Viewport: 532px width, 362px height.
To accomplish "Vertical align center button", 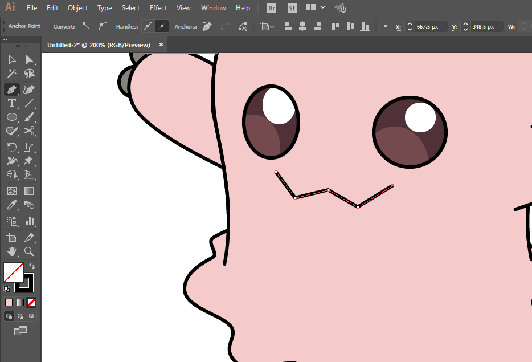I will (x=350, y=26).
